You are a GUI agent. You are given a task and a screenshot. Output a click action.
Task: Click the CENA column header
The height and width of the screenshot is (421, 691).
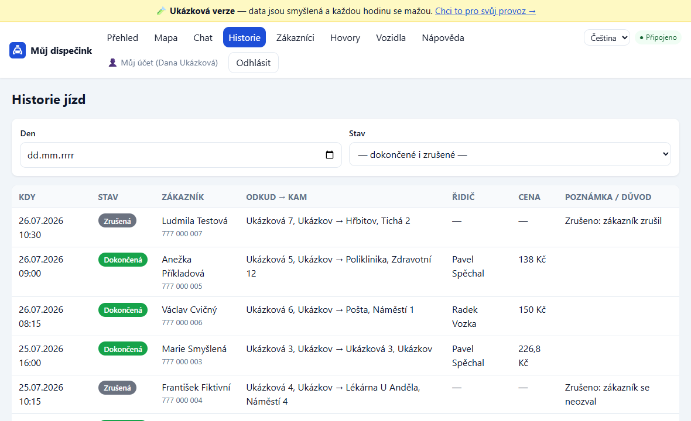point(529,197)
